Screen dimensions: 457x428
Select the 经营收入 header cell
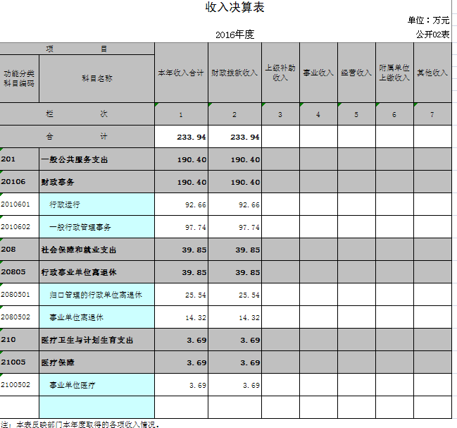[356, 73]
